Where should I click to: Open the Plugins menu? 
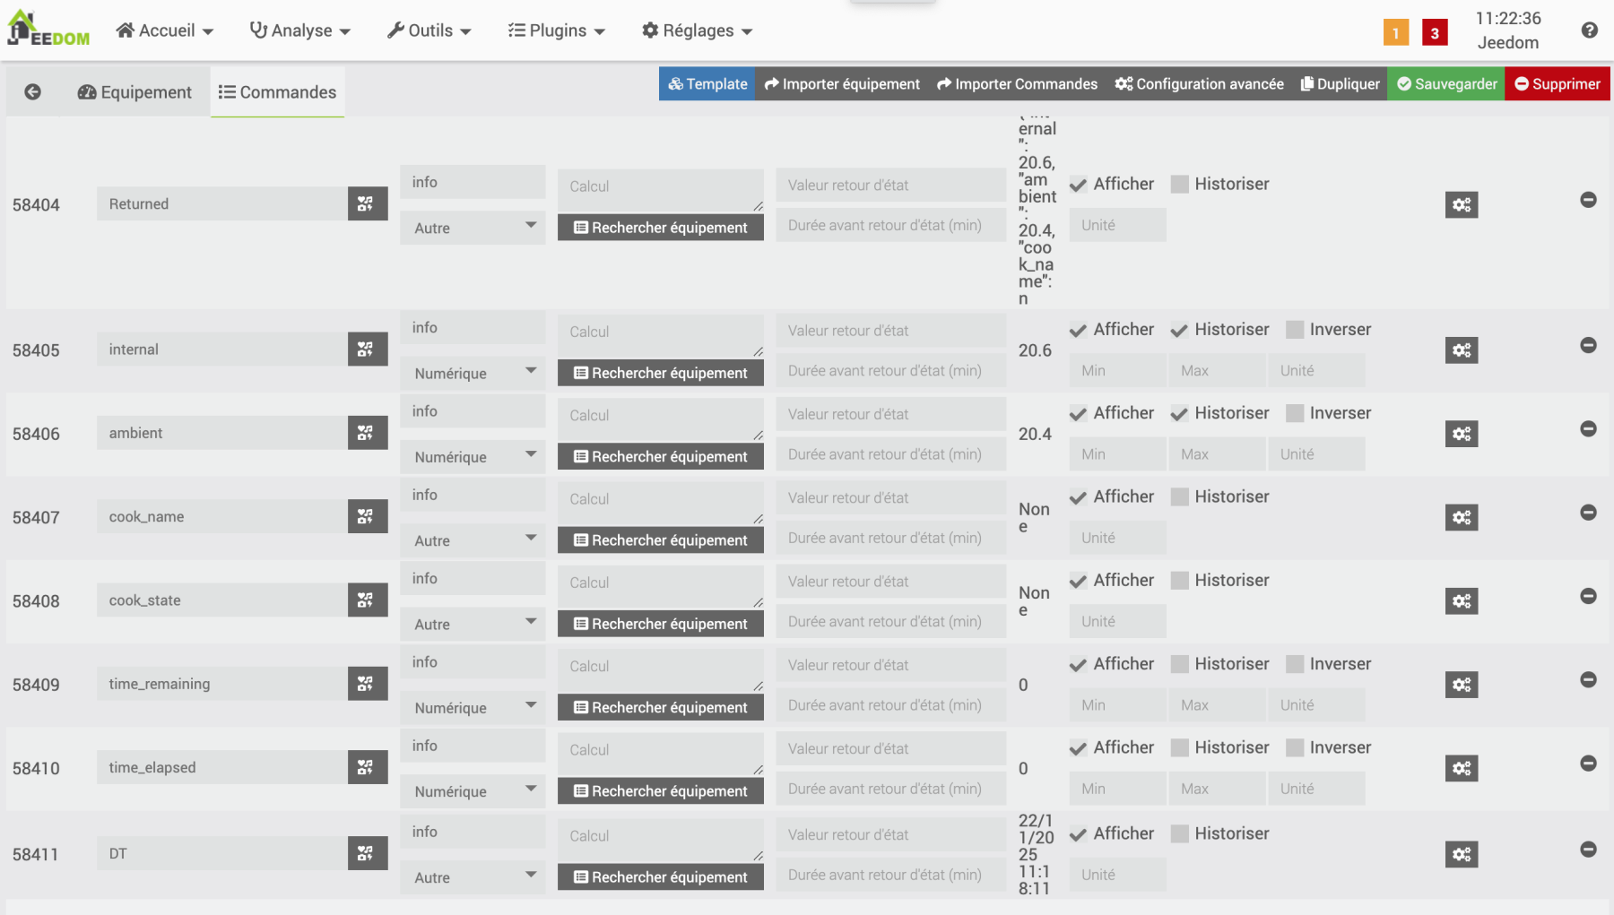tap(556, 30)
